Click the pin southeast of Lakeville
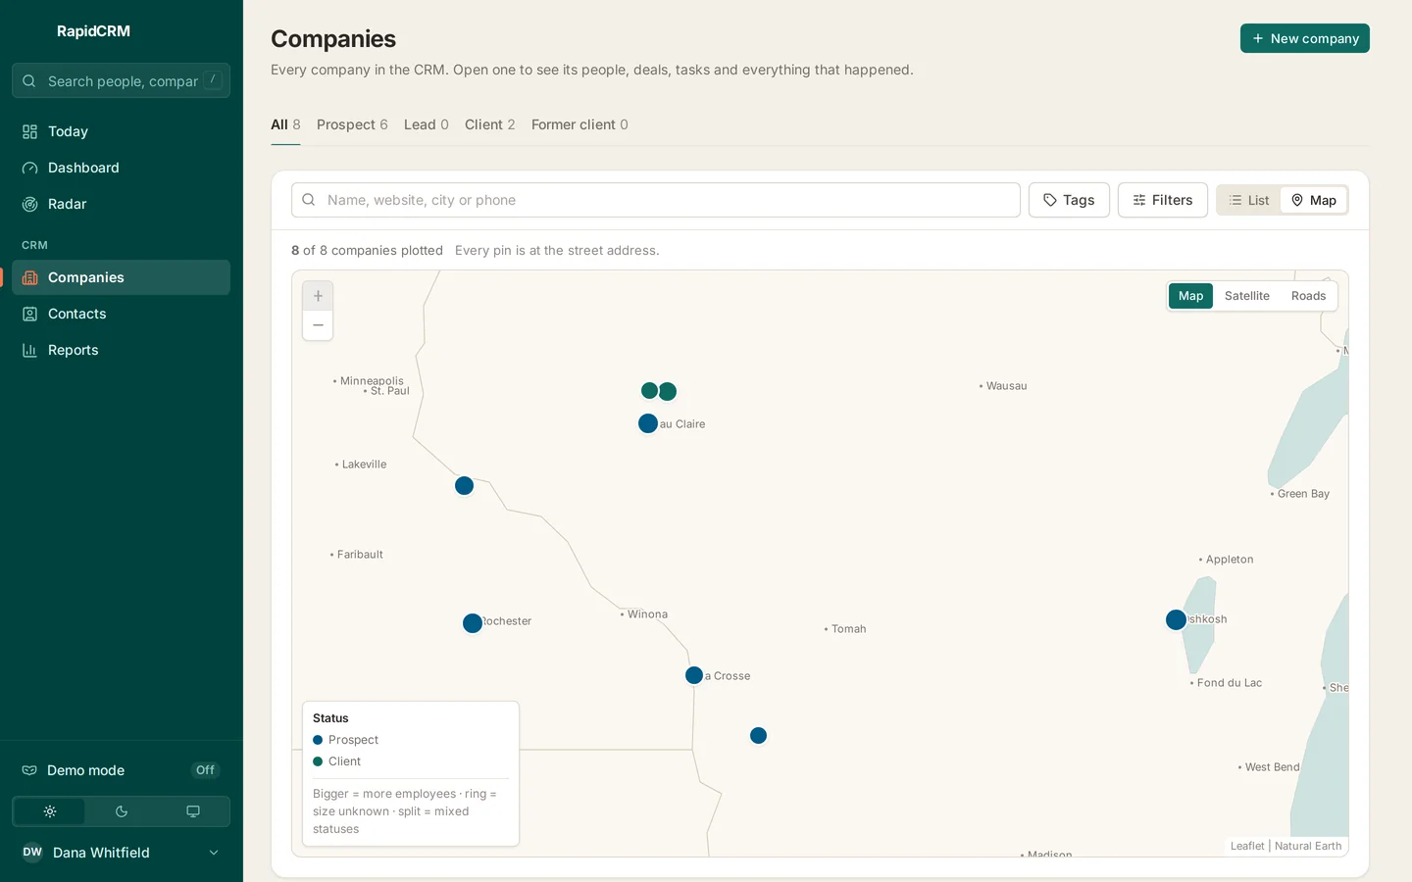 [x=465, y=486]
